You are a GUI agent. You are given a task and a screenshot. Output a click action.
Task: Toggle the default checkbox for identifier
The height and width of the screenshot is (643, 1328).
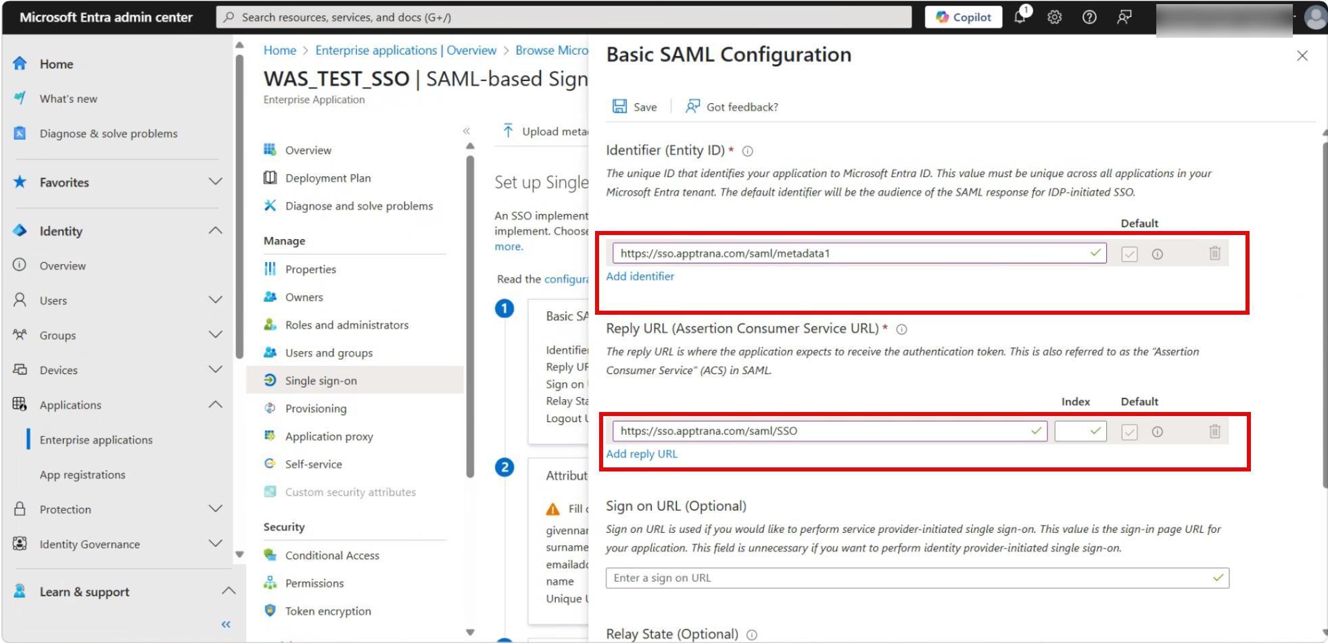(1129, 254)
